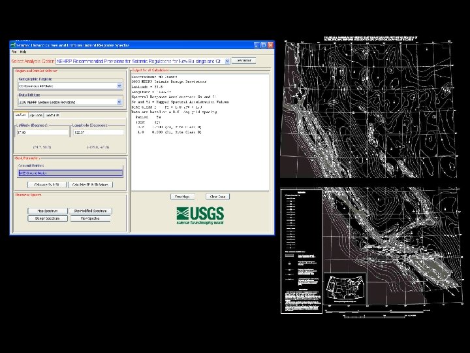Switch to the Zip Code tab
Viewport: 470px width, 353px height.
tap(36, 115)
